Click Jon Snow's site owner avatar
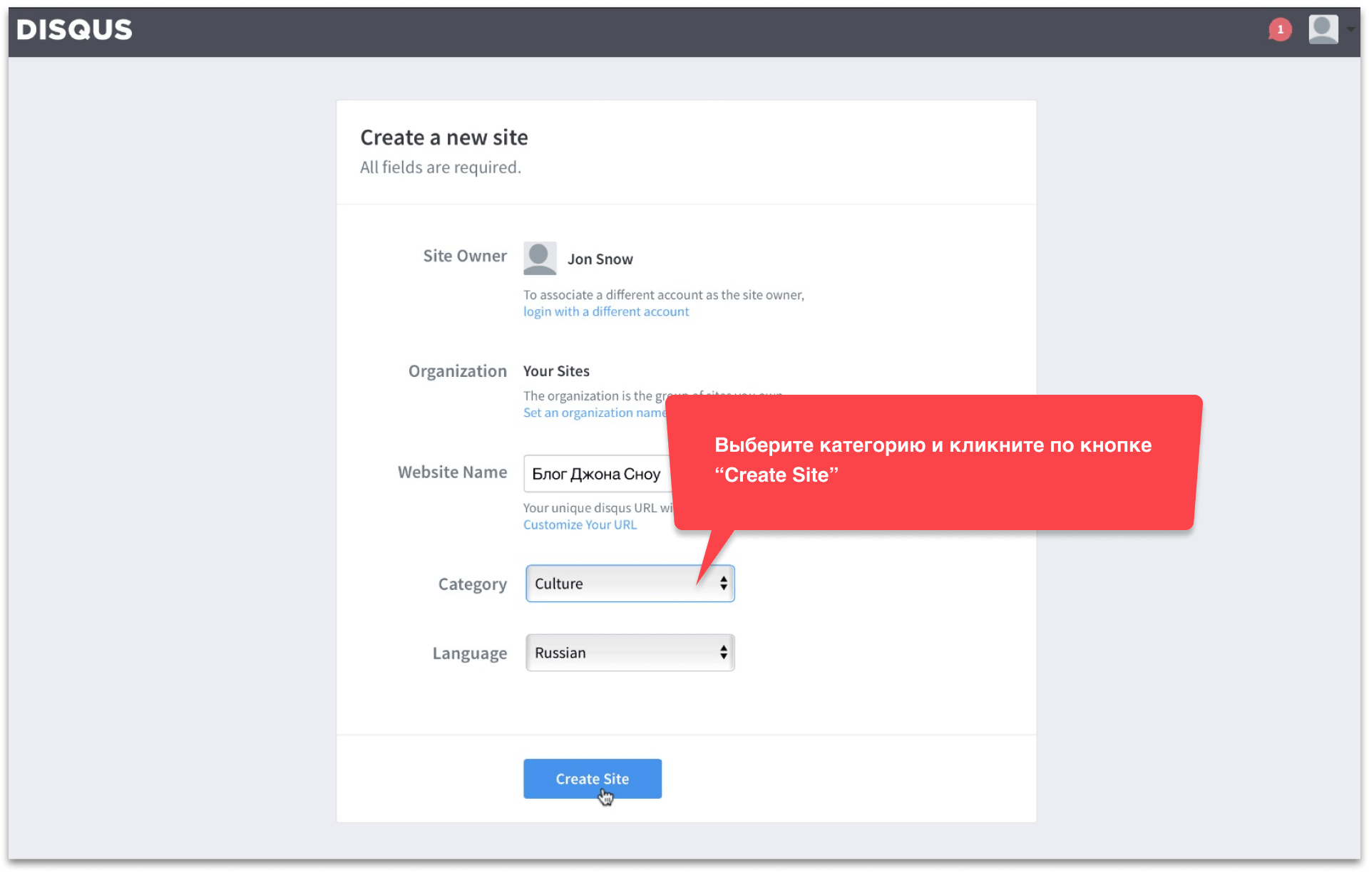 [540, 258]
